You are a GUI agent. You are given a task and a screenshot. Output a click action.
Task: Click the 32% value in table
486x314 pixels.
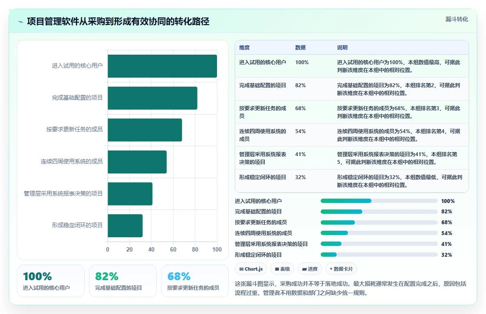click(300, 177)
